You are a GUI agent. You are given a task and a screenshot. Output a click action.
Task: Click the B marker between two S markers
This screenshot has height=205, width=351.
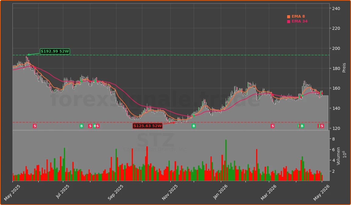[95, 126]
